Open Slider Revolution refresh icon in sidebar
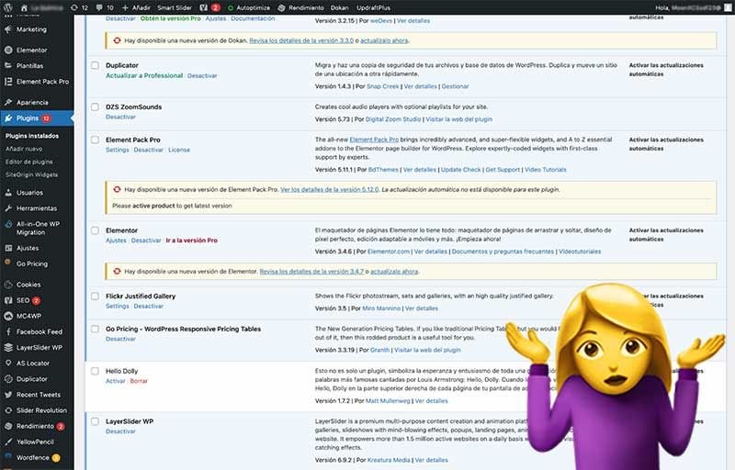Image resolution: width=735 pixels, height=470 pixels. pos(8,410)
